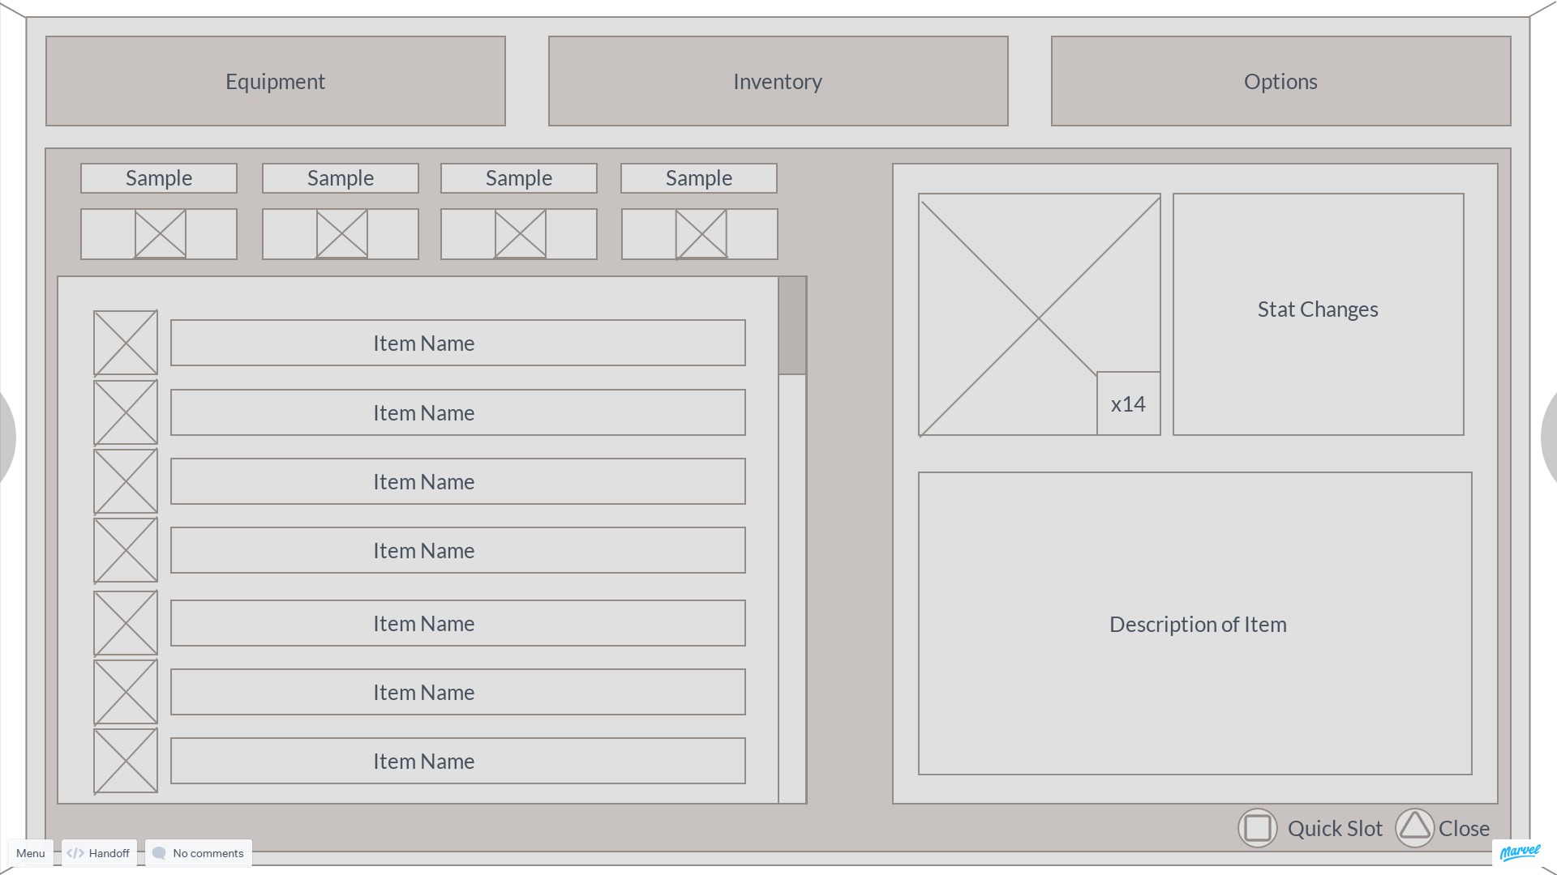Screen dimensions: 1557x875
Task: Expand the first inventory category Sample
Action: (x=159, y=177)
